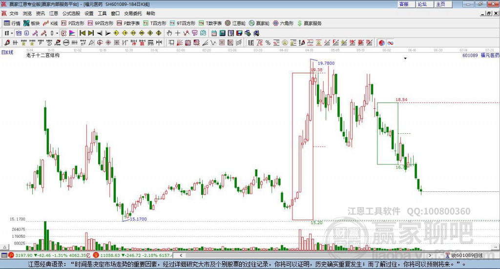The width and height of the screenshot is (500, 269).
Task: Step chart right with black right arrow
Action: point(108,33)
